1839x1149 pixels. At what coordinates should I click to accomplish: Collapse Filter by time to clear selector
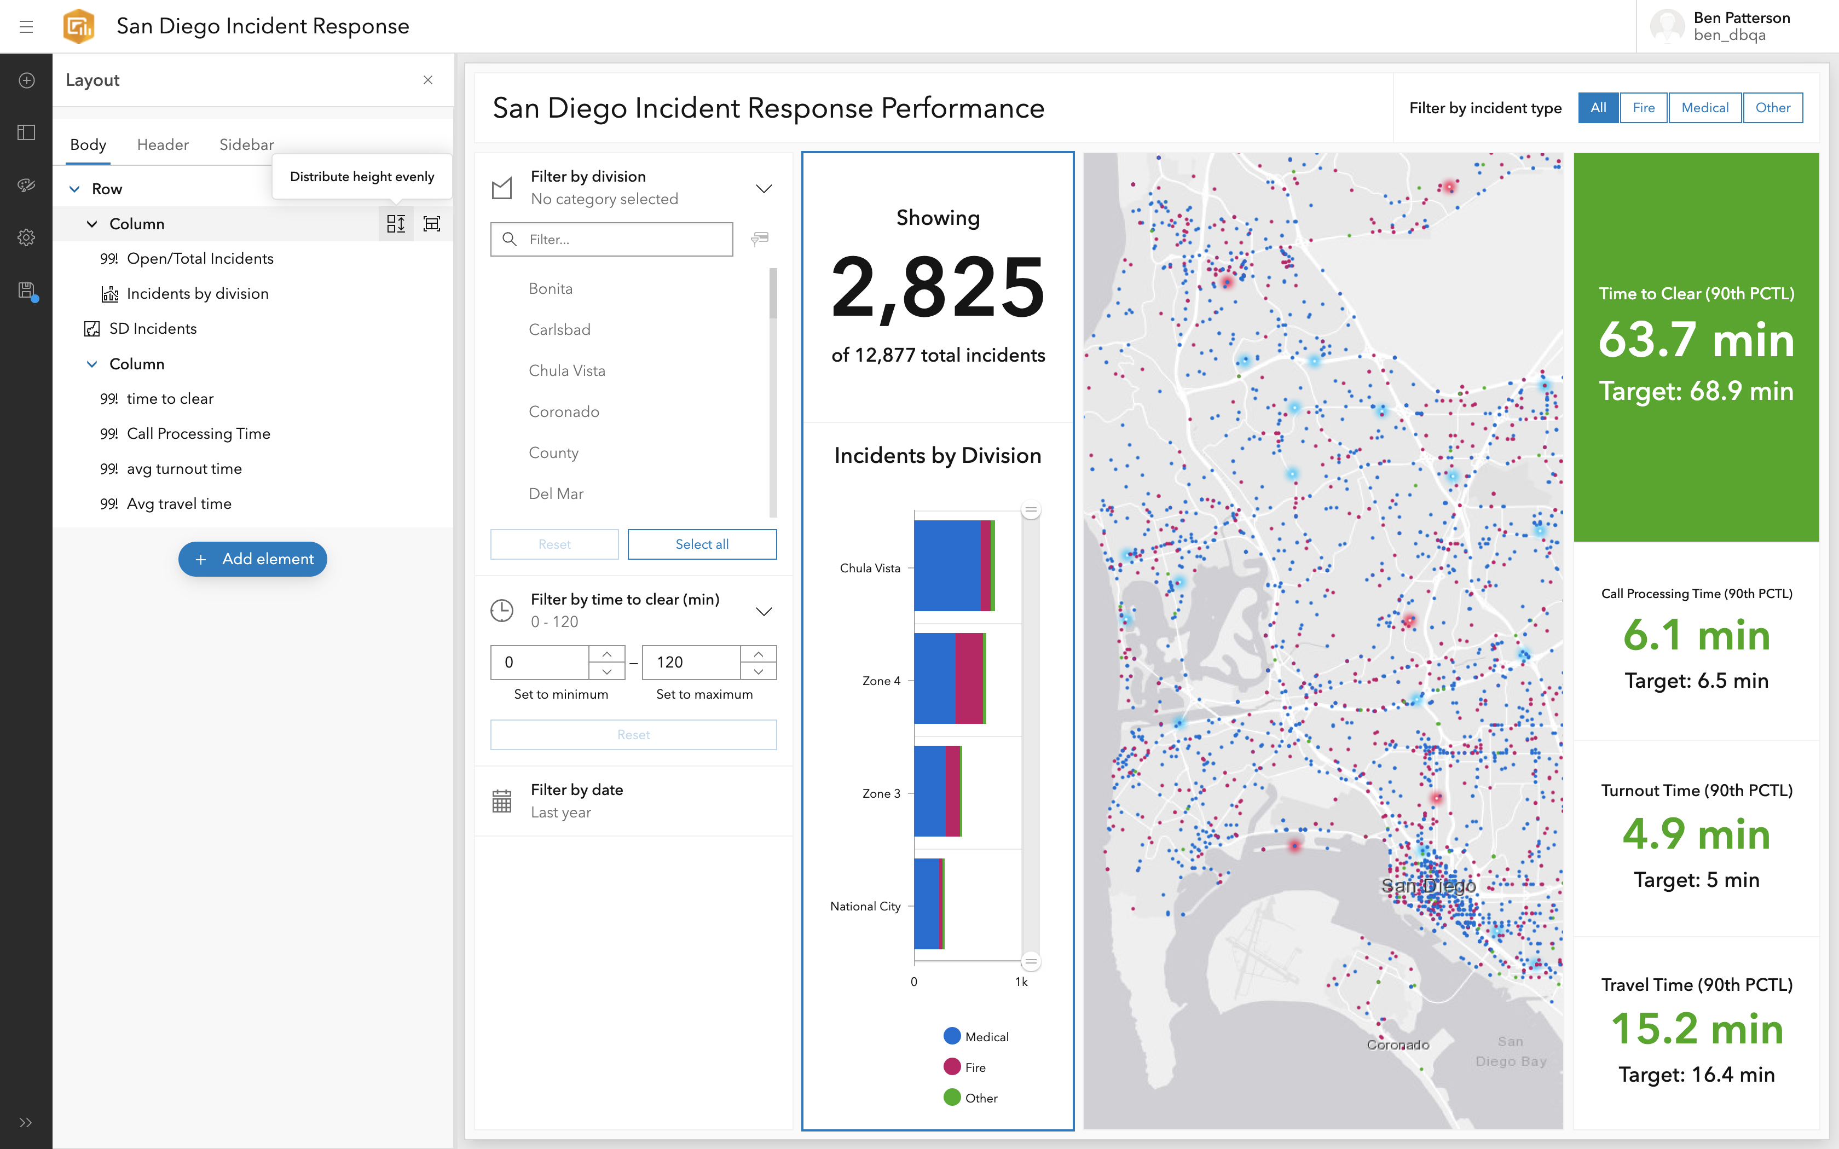(x=764, y=612)
